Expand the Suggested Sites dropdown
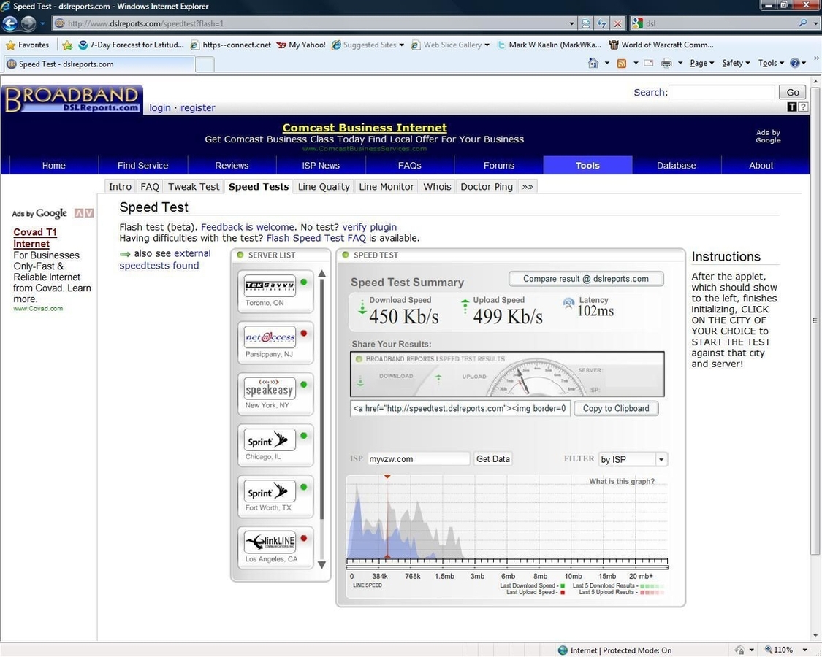Screen dimensions: 822x657 (x=402, y=45)
